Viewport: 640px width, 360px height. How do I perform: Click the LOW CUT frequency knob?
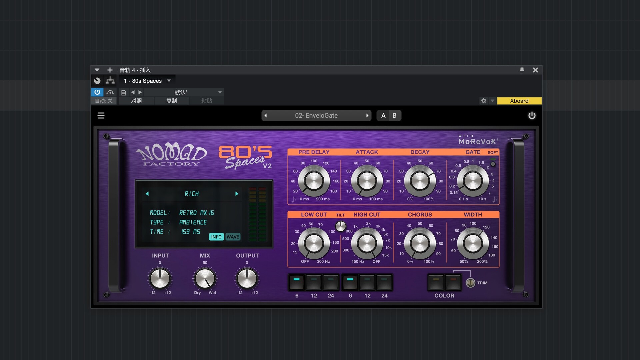[314, 243]
